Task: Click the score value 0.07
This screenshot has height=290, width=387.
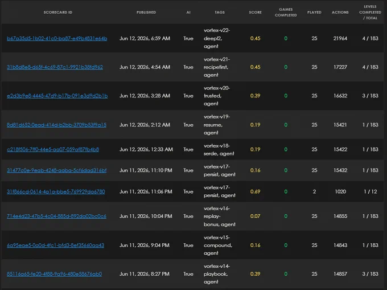Action: pyautogui.click(x=255, y=216)
